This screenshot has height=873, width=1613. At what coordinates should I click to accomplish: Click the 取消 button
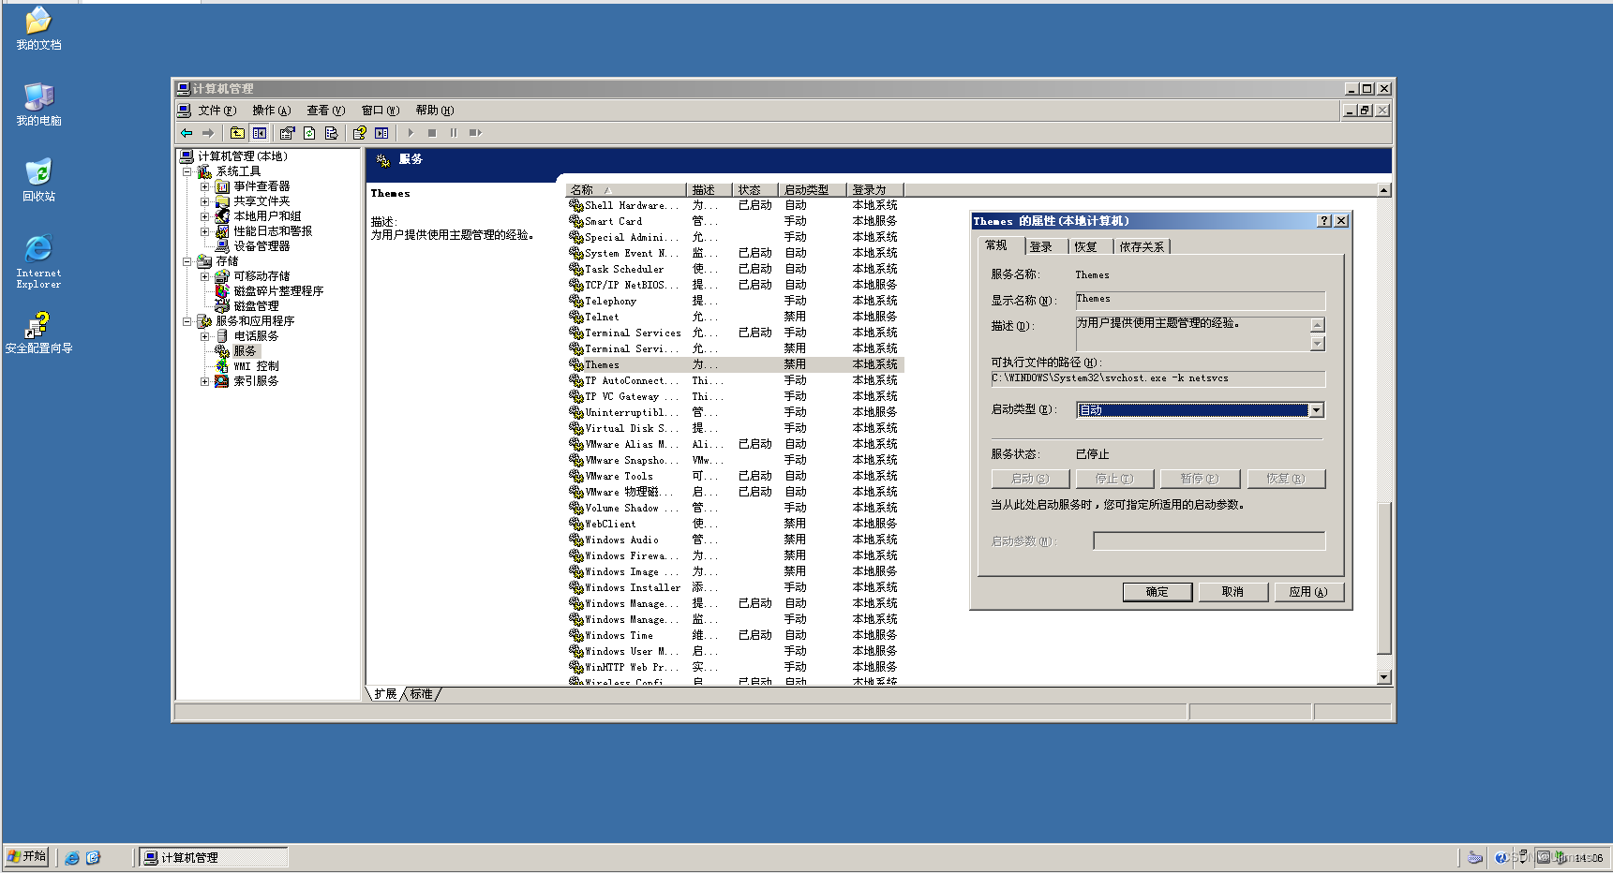coord(1232,592)
